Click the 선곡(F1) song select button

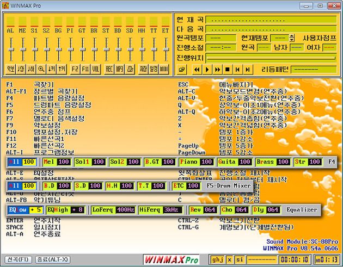tap(18, 259)
